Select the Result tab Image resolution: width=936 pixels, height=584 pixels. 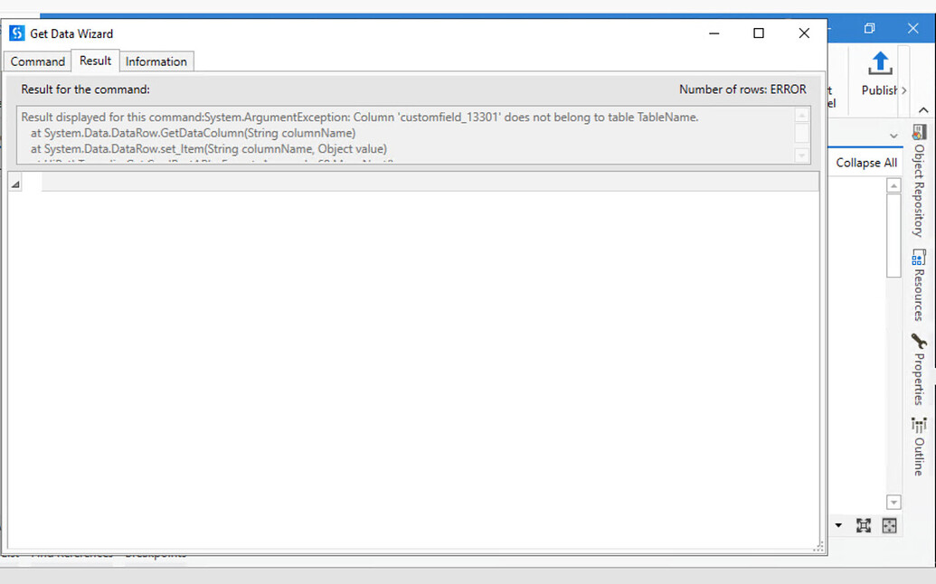[95, 61]
